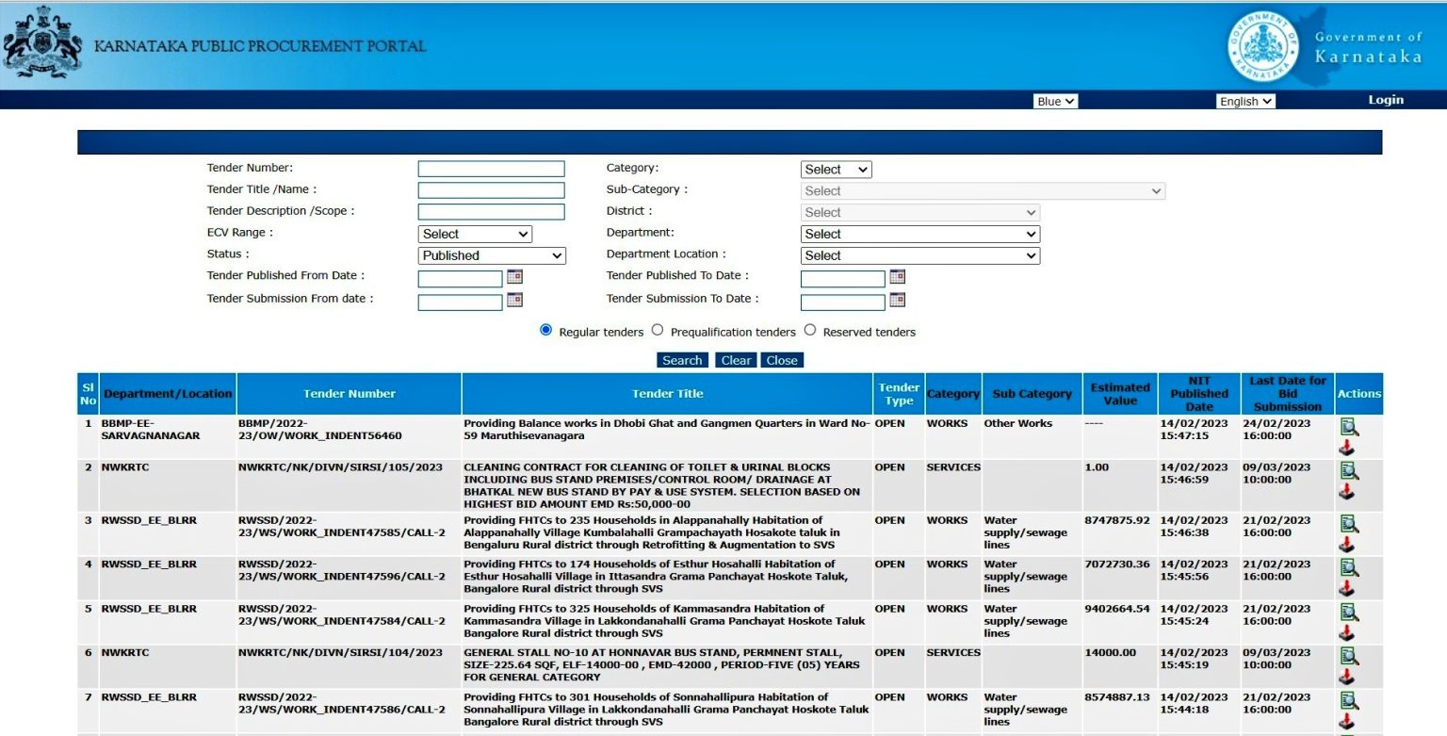1447x736 pixels.
Task: View details of tender BBMP/2022-23/OW/WORK_INDENT56460
Action: point(1349,424)
